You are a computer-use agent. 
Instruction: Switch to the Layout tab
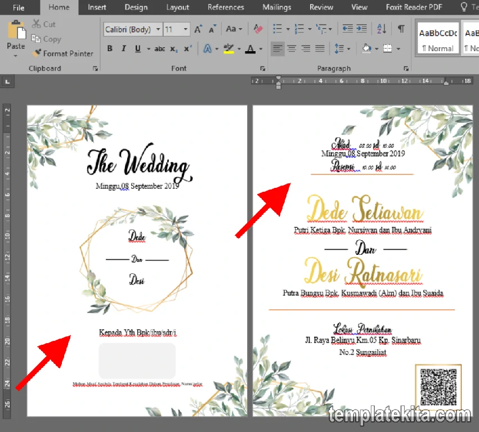click(x=177, y=7)
